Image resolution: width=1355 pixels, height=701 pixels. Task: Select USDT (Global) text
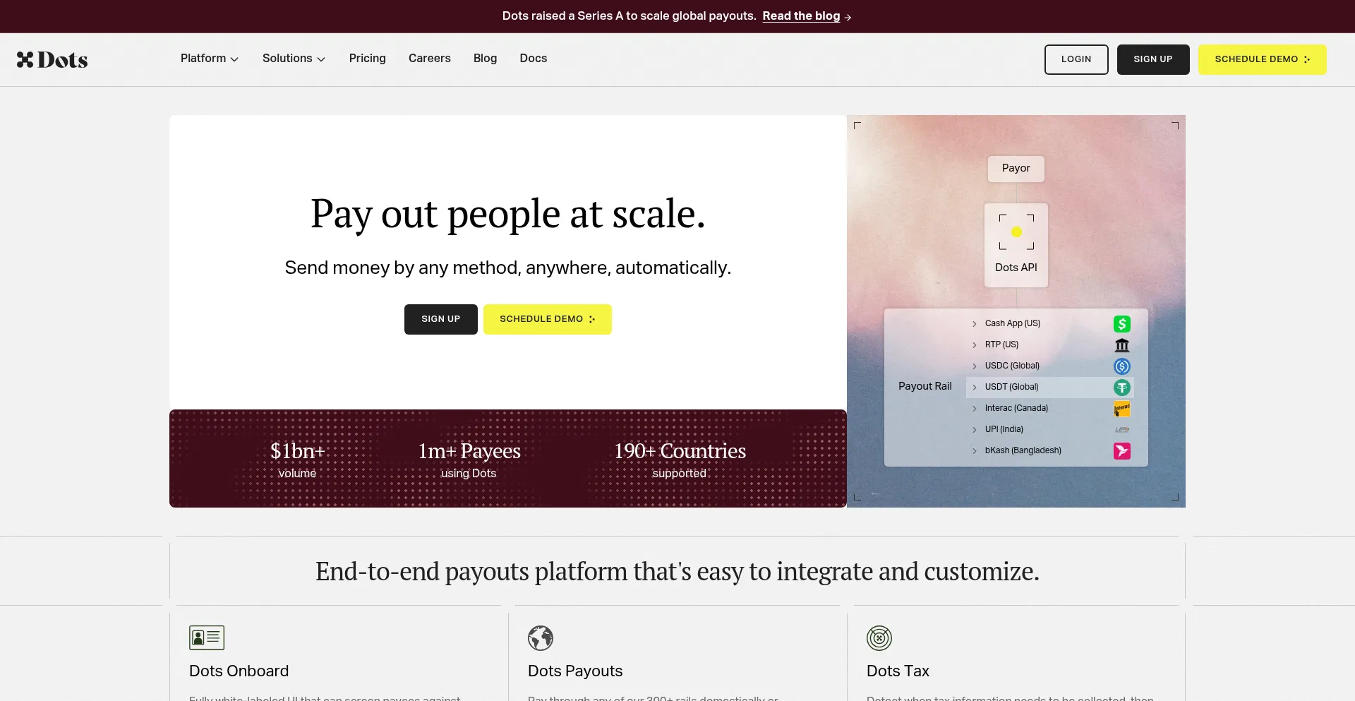click(x=1011, y=387)
